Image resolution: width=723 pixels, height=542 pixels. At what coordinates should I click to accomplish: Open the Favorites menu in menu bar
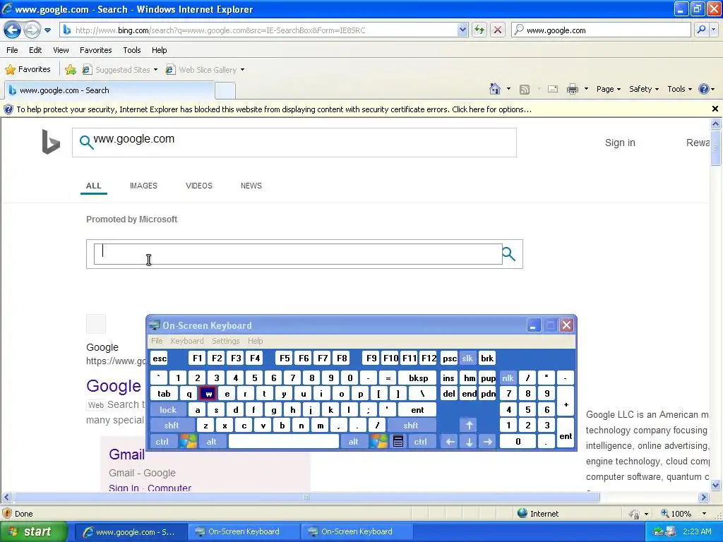click(x=95, y=50)
